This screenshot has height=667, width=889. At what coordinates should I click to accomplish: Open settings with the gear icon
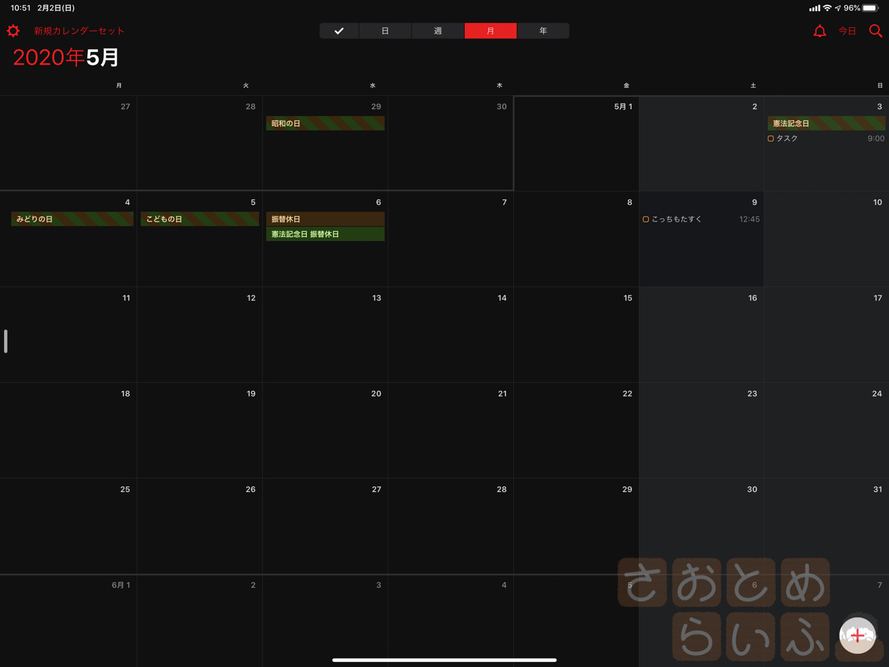point(13,31)
